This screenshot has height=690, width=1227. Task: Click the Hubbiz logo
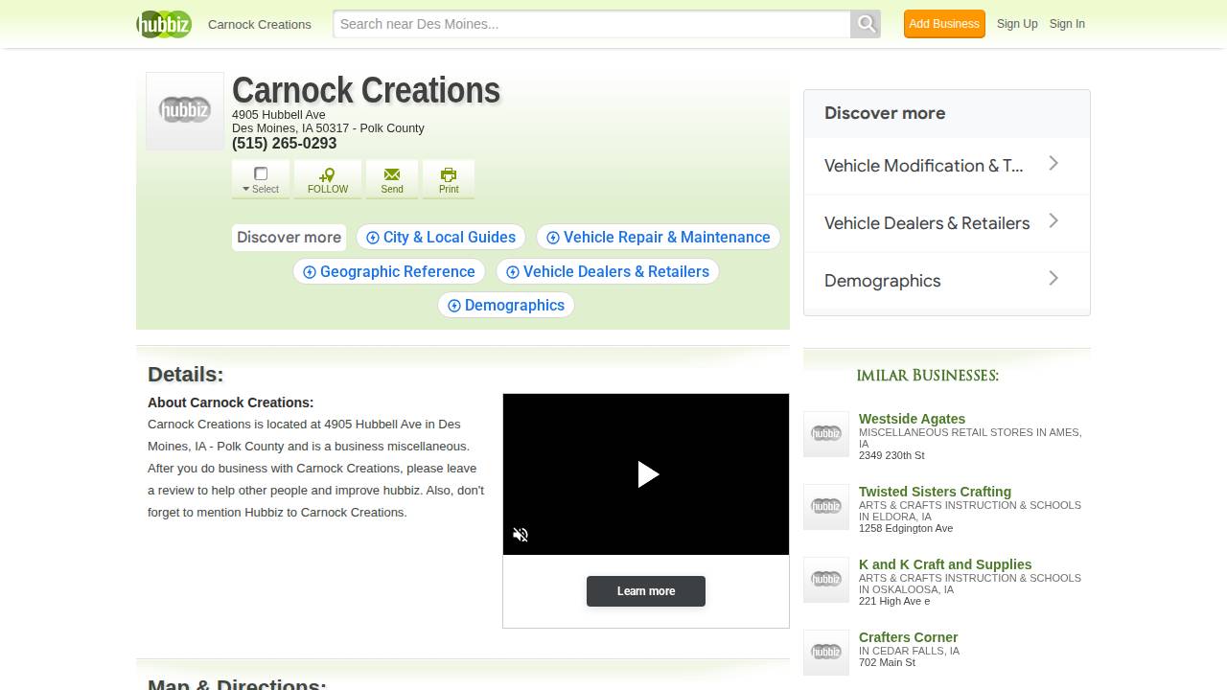(x=163, y=24)
